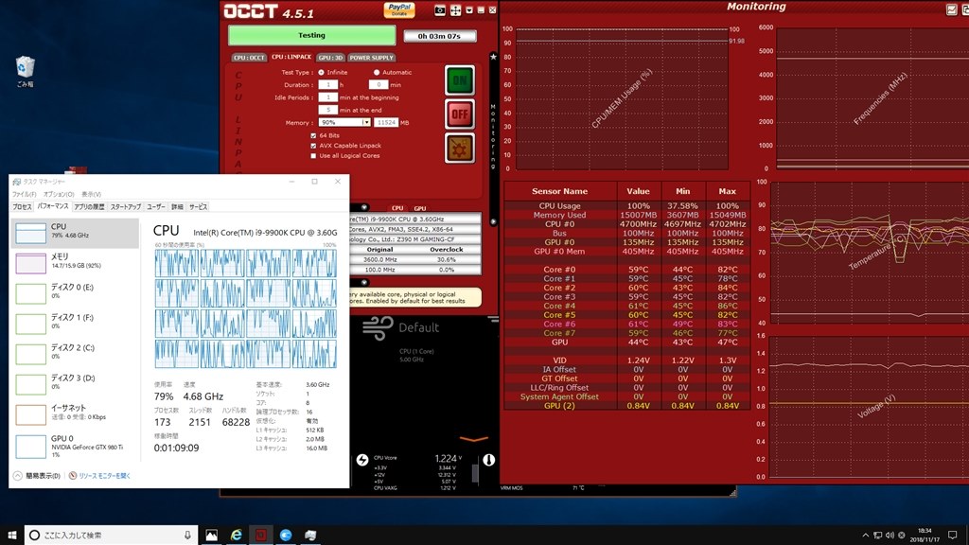The width and height of the screenshot is (969, 545).
Task: Open Internet Explorer from the taskbar
Action: tap(236, 536)
